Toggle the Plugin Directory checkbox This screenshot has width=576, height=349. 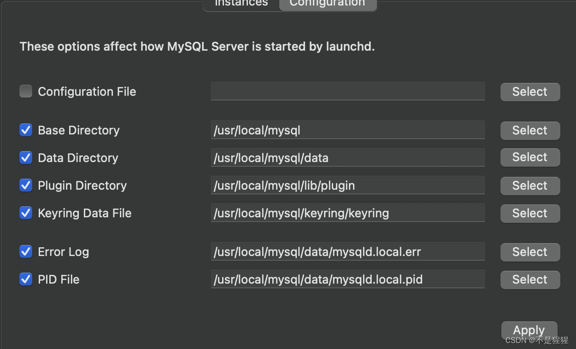[x=26, y=185]
